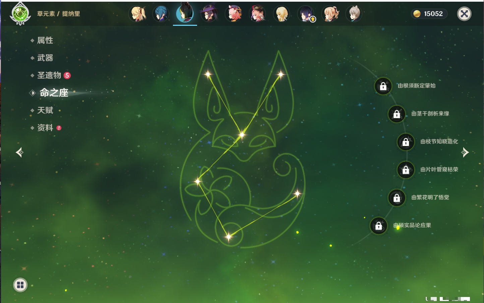Image resolution: width=484 pixels, height=303 pixels.
Task: Select the pink-haired cat-eared character portrait
Action: pyautogui.click(x=234, y=14)
